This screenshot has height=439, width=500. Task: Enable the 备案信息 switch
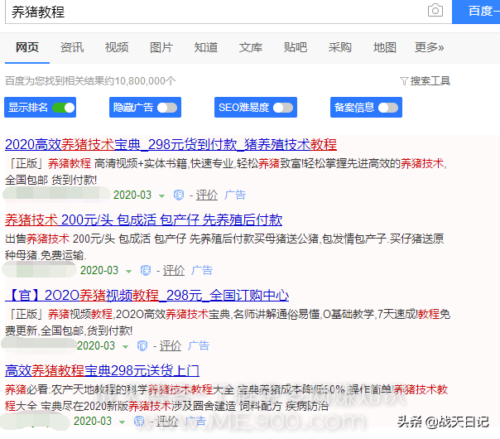click(388, 108)
